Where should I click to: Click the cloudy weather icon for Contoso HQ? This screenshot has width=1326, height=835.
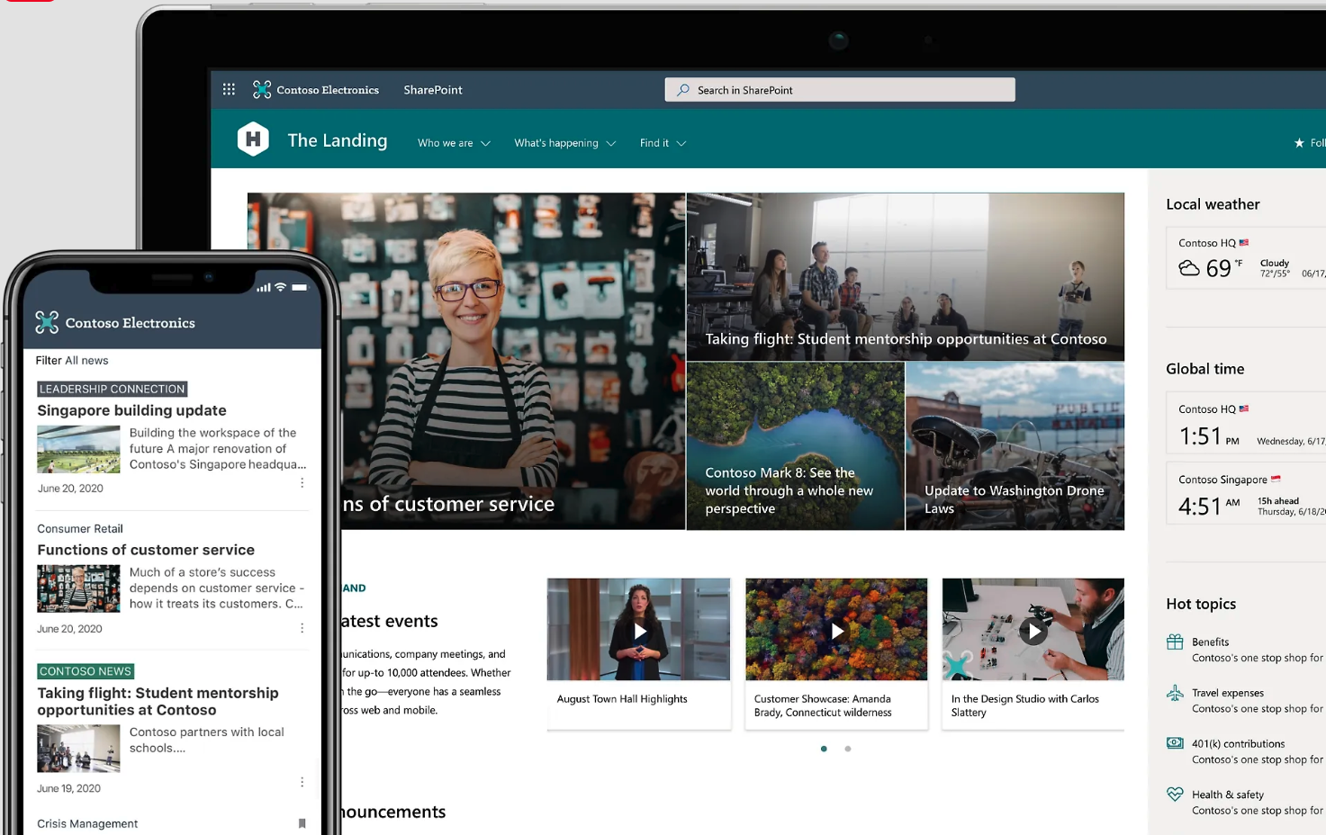(1189, 267)
